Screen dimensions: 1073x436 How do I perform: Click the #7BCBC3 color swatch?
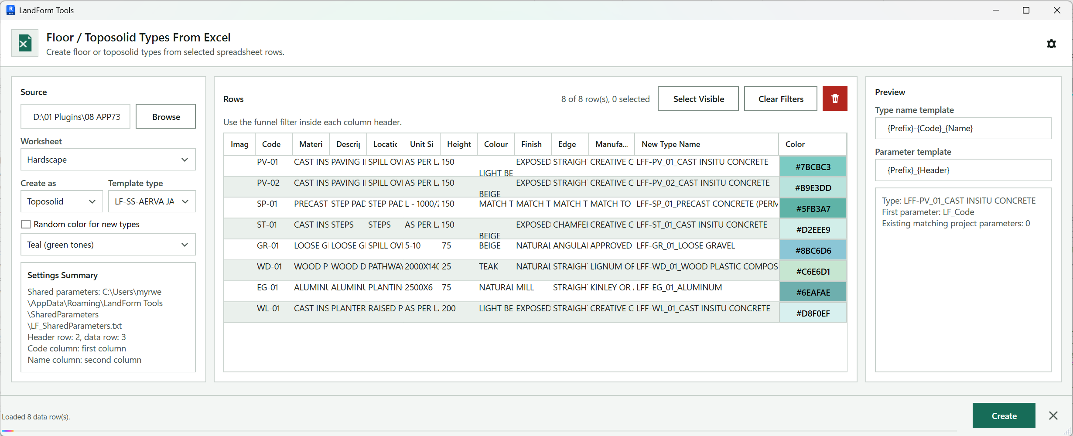coord(813,167)
